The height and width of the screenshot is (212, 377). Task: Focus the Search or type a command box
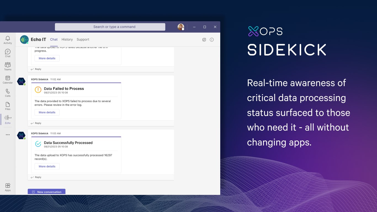[110, 27]
